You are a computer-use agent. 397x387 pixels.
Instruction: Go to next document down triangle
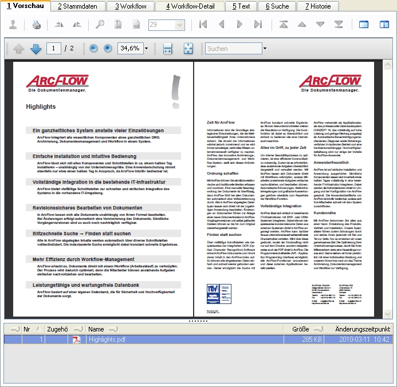tap(320, 24)
